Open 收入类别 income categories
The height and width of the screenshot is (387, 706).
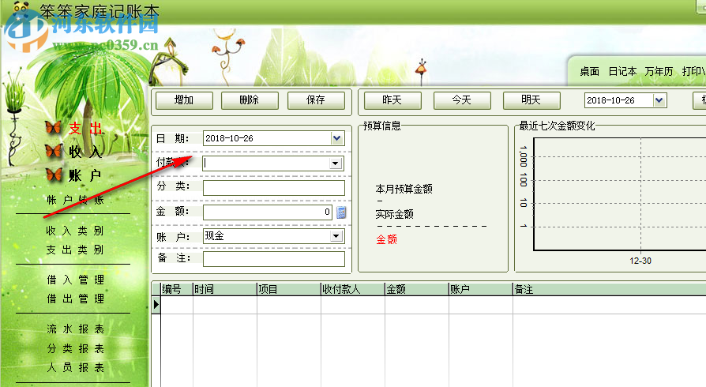(x=75, y=231)
